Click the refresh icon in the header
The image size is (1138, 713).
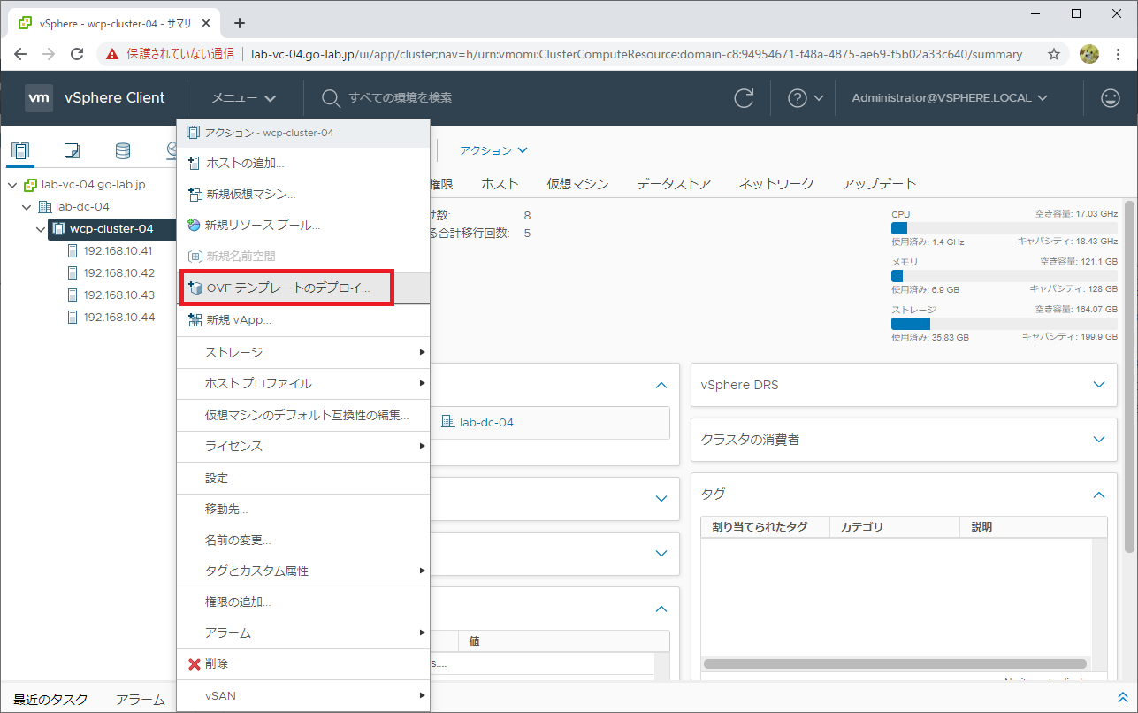tap(745, 98)
